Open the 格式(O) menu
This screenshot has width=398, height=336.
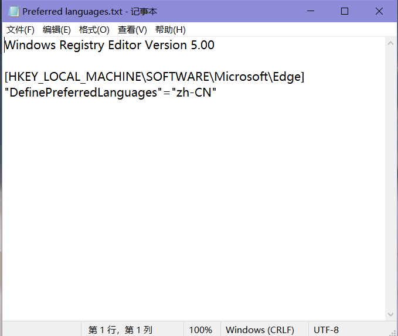[94, 30]
